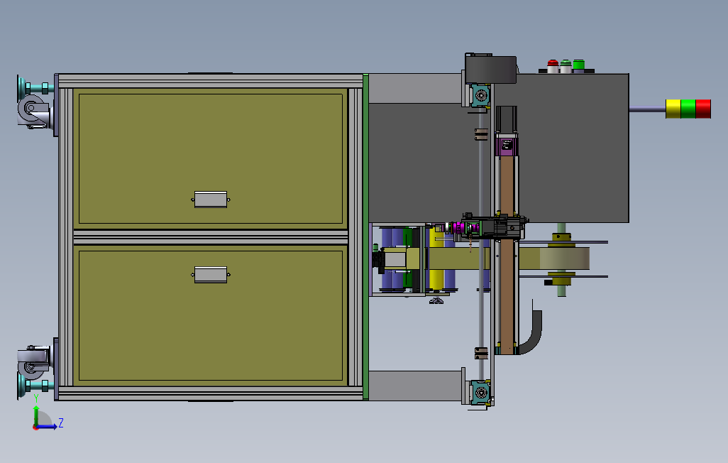Select the lower light gray support block

click(415, 386)
